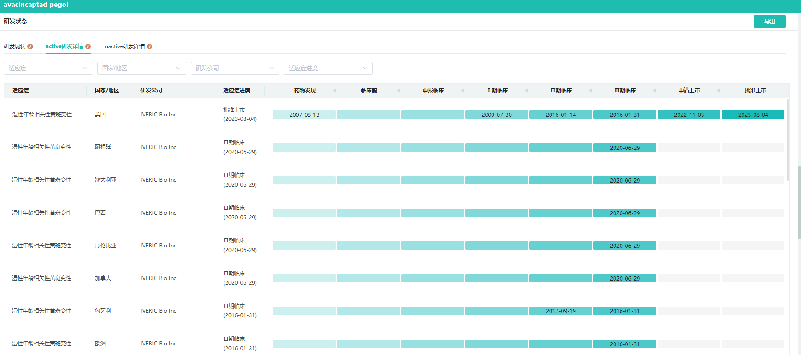Click the 2007-08-13 药物发现 progress cell

(304, 115)
